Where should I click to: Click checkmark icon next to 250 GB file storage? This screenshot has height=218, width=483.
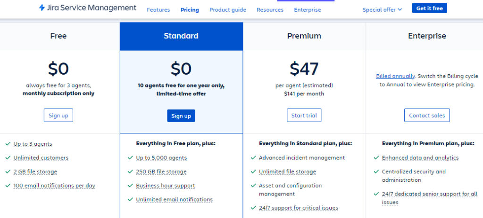[130, 172]
